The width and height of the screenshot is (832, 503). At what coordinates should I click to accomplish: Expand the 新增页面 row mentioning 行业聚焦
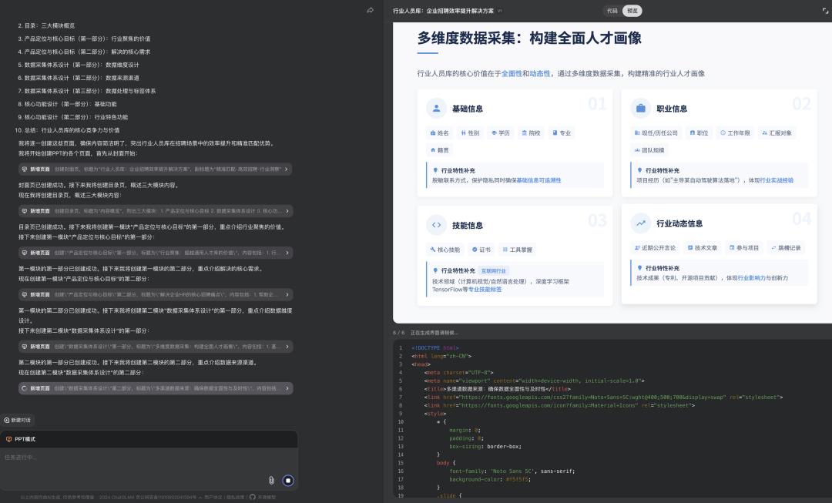[x=156, y=253]
